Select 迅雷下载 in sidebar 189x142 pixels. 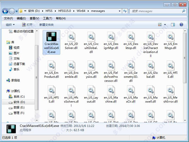click(17, 64)
